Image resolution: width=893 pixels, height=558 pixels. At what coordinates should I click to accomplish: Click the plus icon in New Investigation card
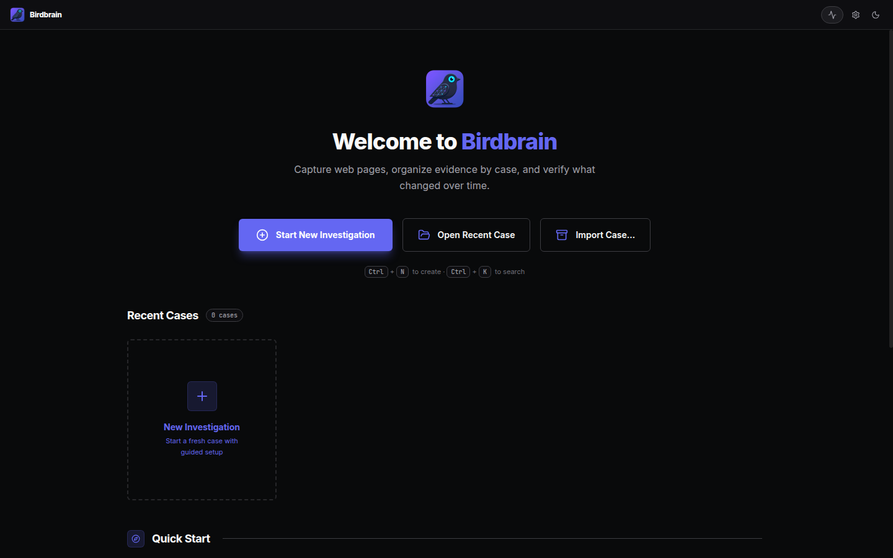(202, 396)
